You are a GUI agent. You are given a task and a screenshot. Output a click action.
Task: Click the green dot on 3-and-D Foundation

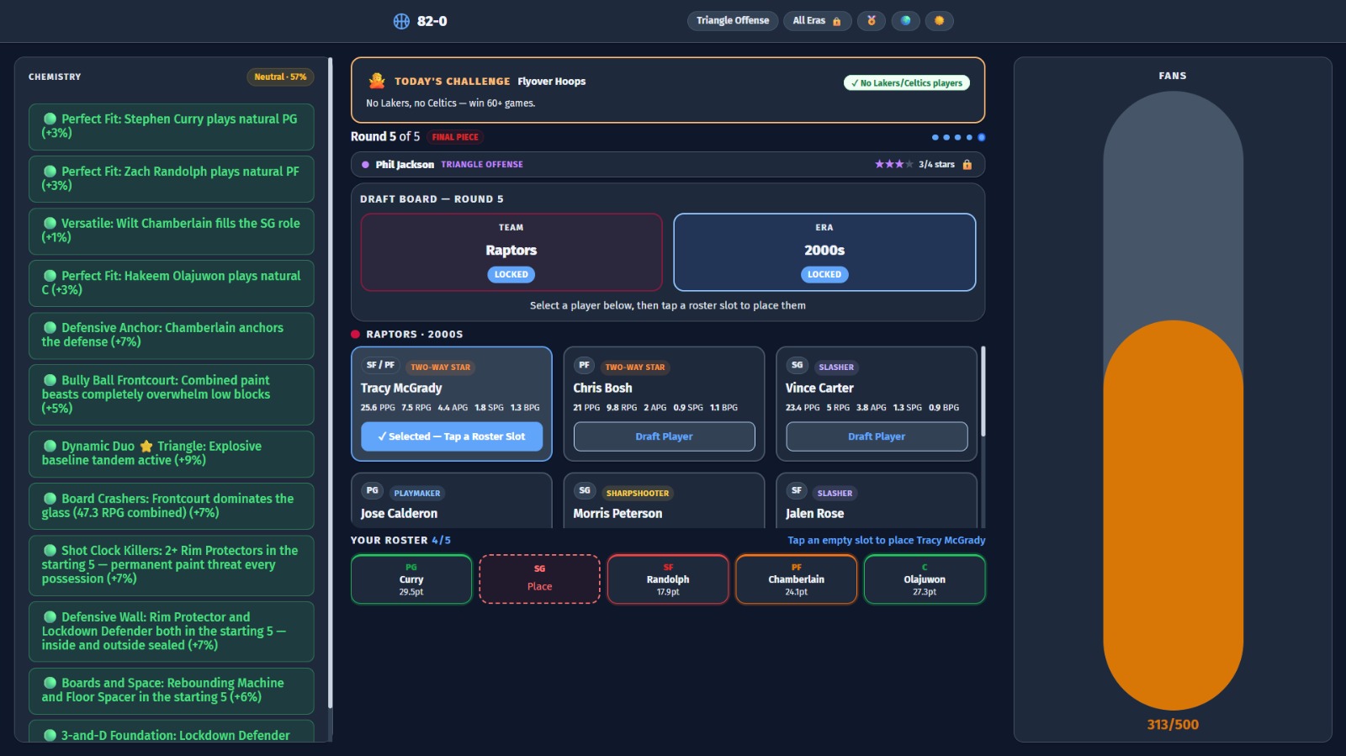click(50, 735)
